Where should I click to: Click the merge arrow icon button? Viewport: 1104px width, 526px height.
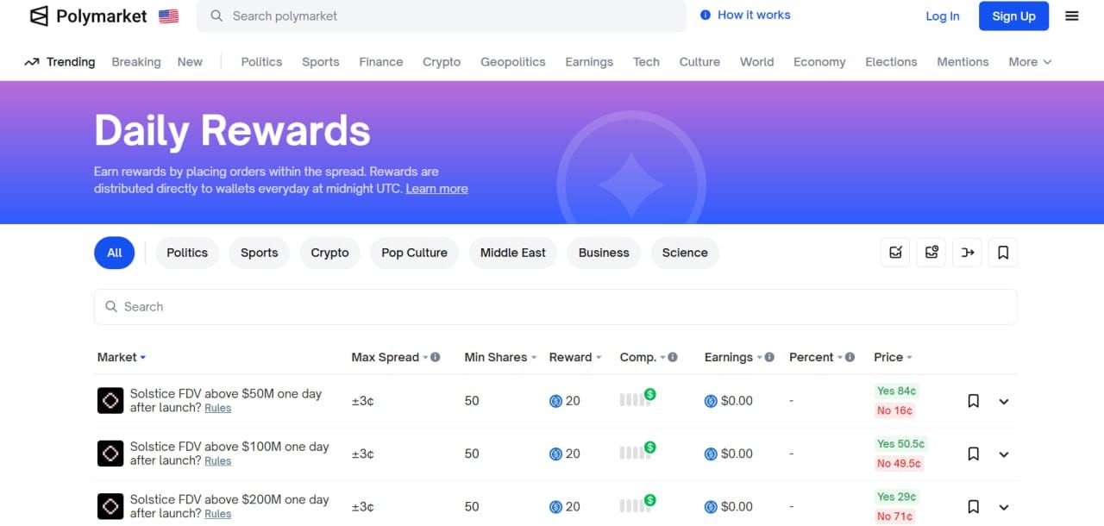tap(968, 253)
